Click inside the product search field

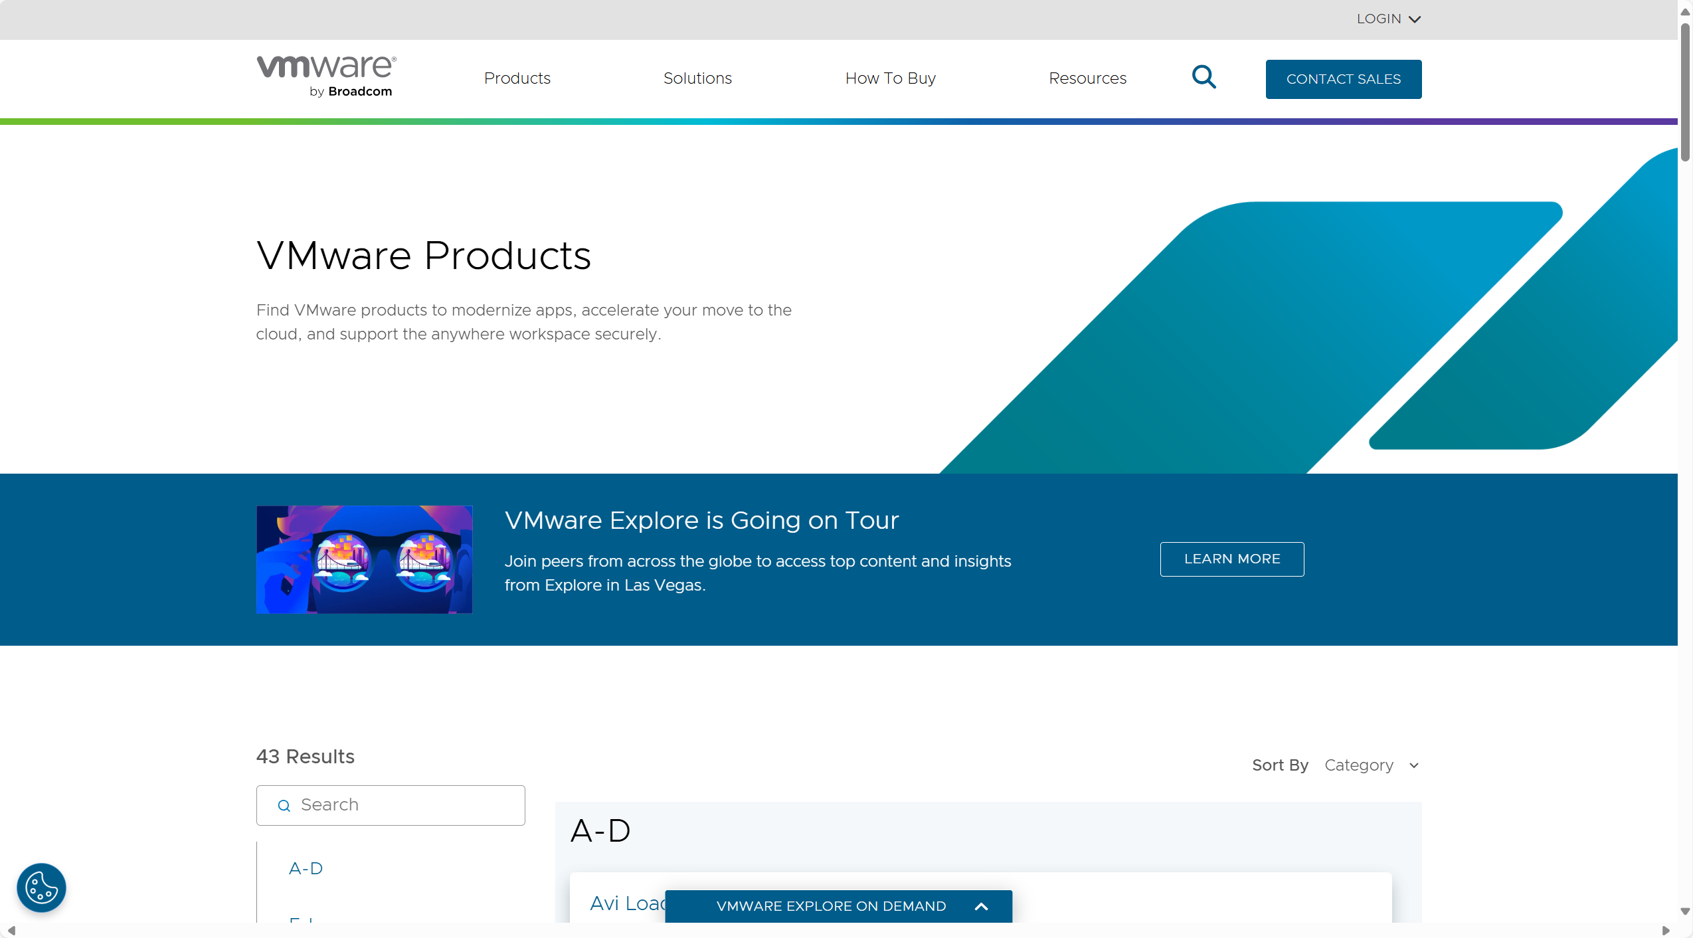[x=399, y=804]
